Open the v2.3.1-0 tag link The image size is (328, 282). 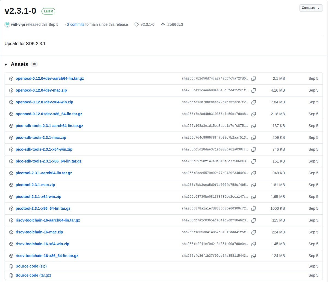click(148, 25)
